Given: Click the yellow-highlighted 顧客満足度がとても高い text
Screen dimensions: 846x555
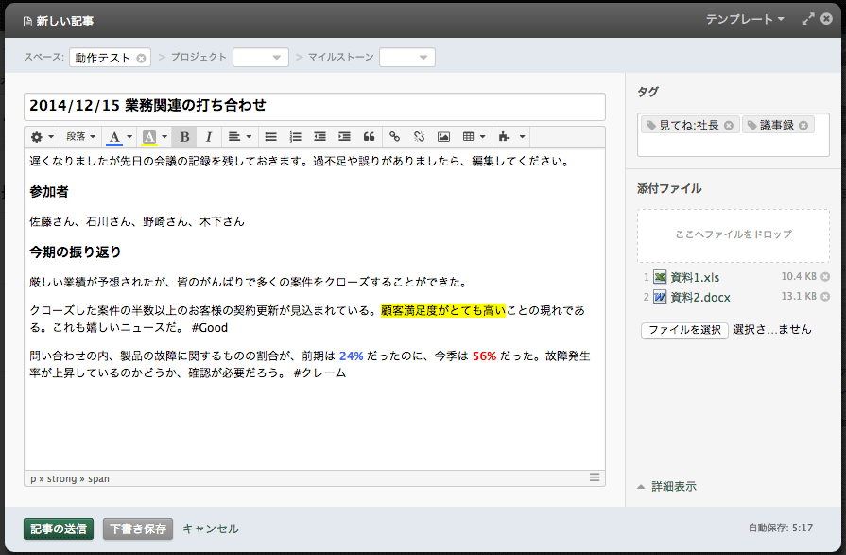Looking at the screenshot, I should (x=443, y=310).
